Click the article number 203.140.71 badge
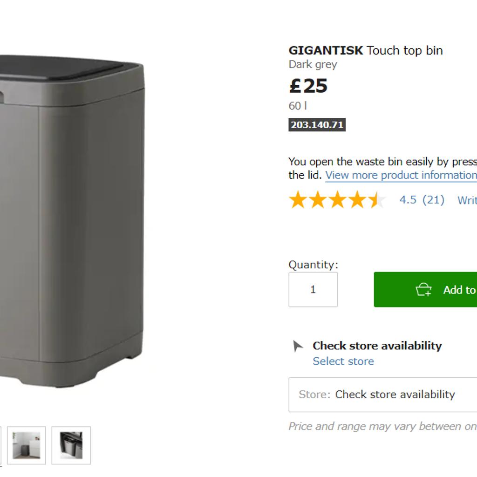477x477 pixels. coord(317,124)
